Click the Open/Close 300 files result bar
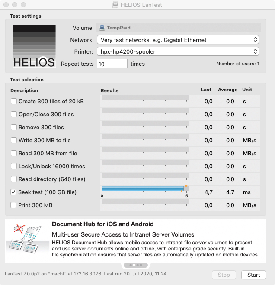The image size is (275, 285). [x=145, y=111]
